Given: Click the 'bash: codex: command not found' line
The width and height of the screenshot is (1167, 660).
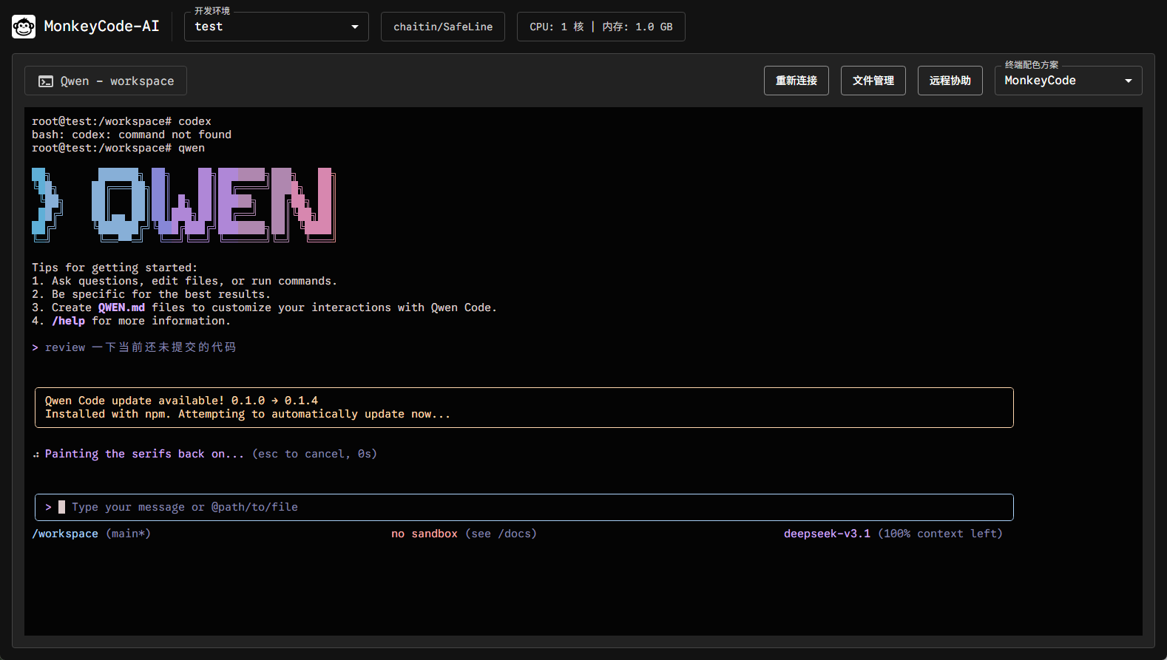Looking at the screenshot, I should tap(132, 135).
